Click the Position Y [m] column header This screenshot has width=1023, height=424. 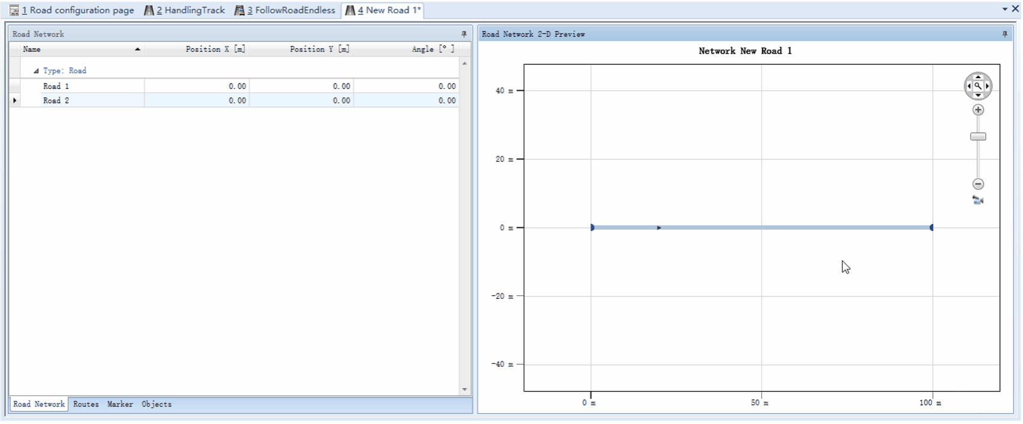301,49
